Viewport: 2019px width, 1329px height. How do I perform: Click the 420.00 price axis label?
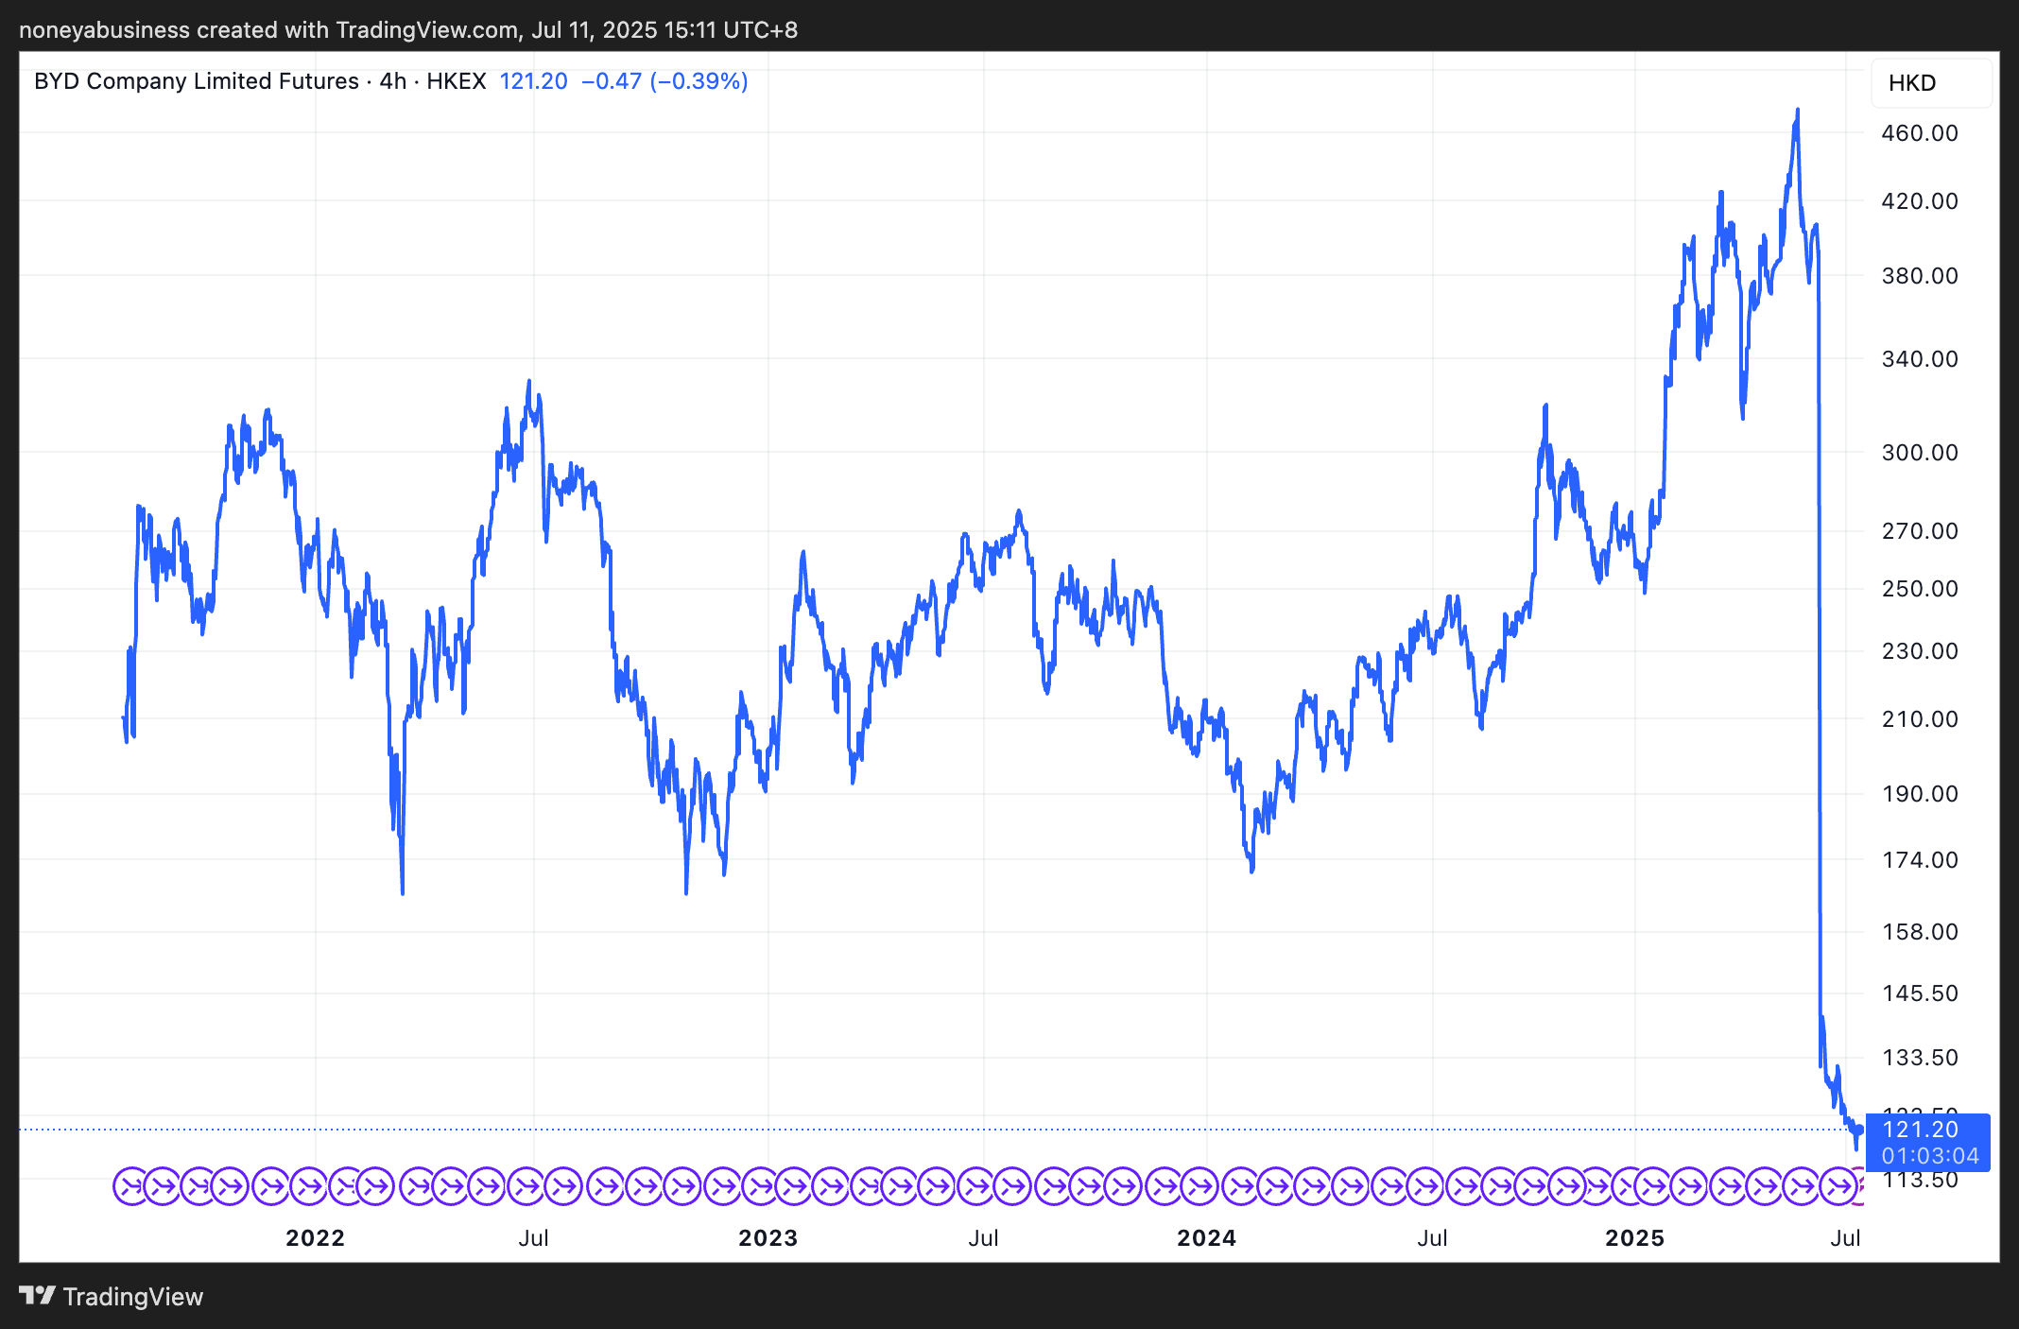tap(1920, 201)
